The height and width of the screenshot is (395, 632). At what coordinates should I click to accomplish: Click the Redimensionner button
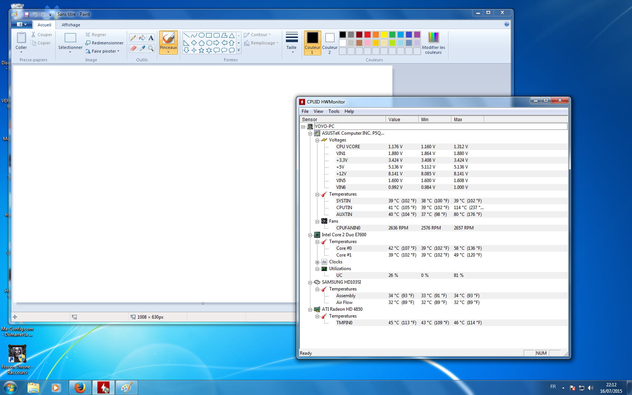pyautogui.click(x=105, y=43)
